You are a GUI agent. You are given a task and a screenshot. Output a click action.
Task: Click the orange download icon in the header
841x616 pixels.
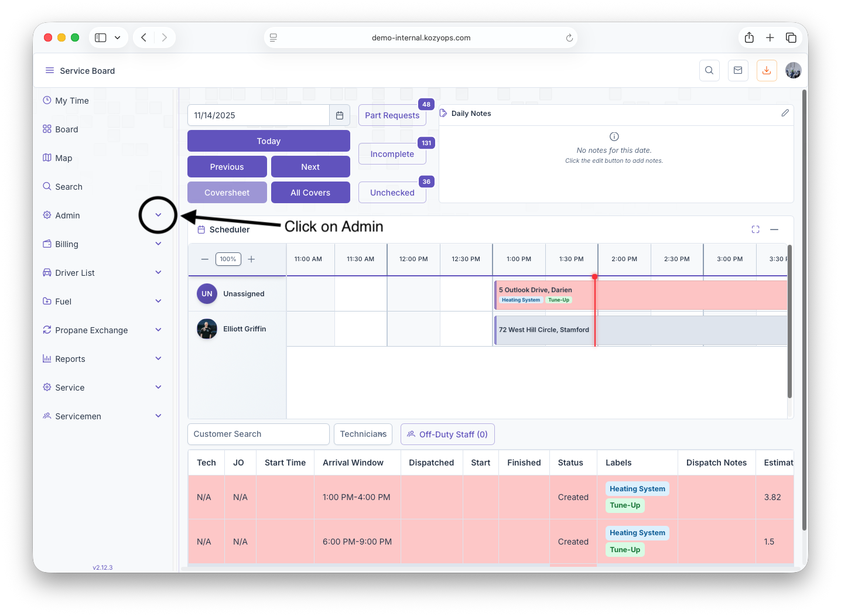tap(767, 71)
